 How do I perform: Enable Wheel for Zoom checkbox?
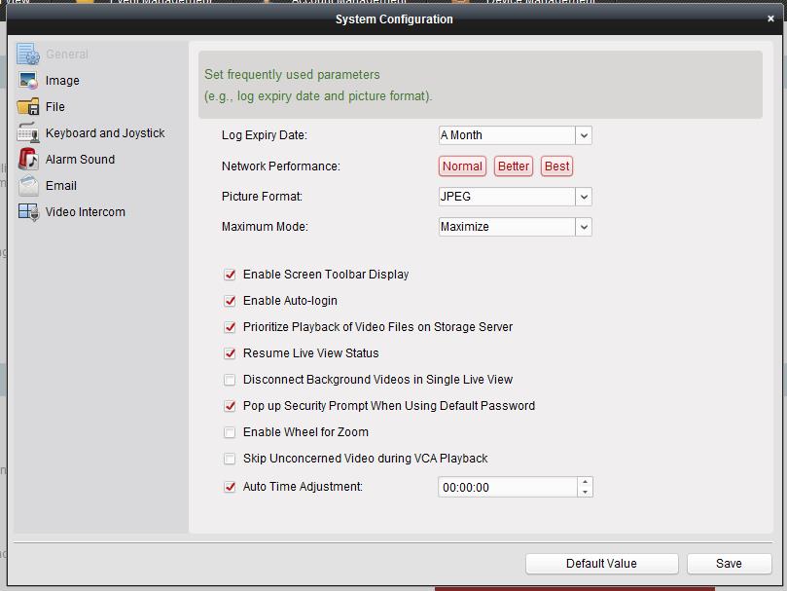coord(231,432)
